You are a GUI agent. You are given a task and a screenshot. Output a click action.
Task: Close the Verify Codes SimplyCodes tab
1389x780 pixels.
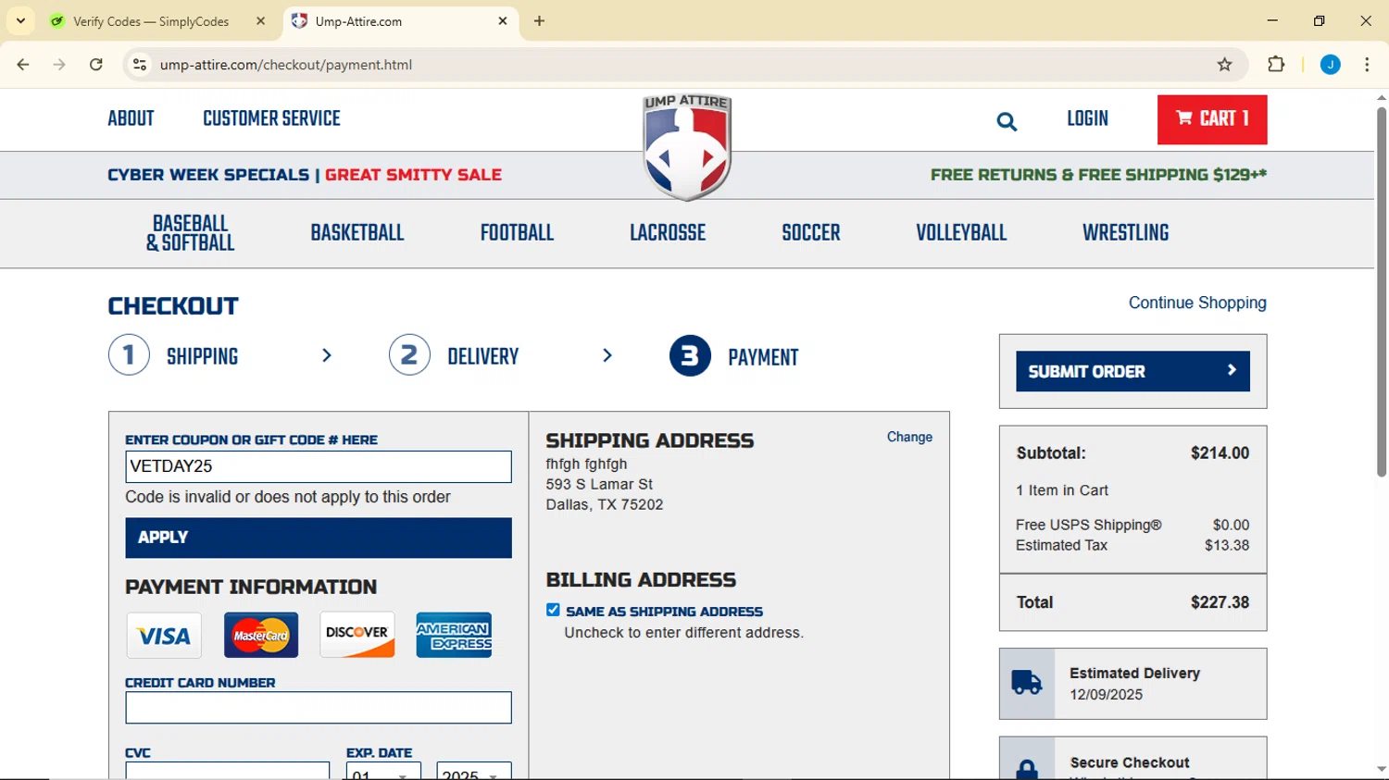[261, 20]
